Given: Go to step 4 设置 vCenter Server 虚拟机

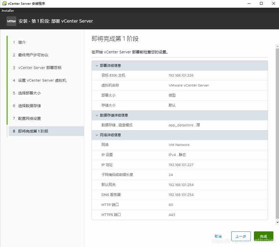Looking at the screenshot, I should [x=40, y=80].
